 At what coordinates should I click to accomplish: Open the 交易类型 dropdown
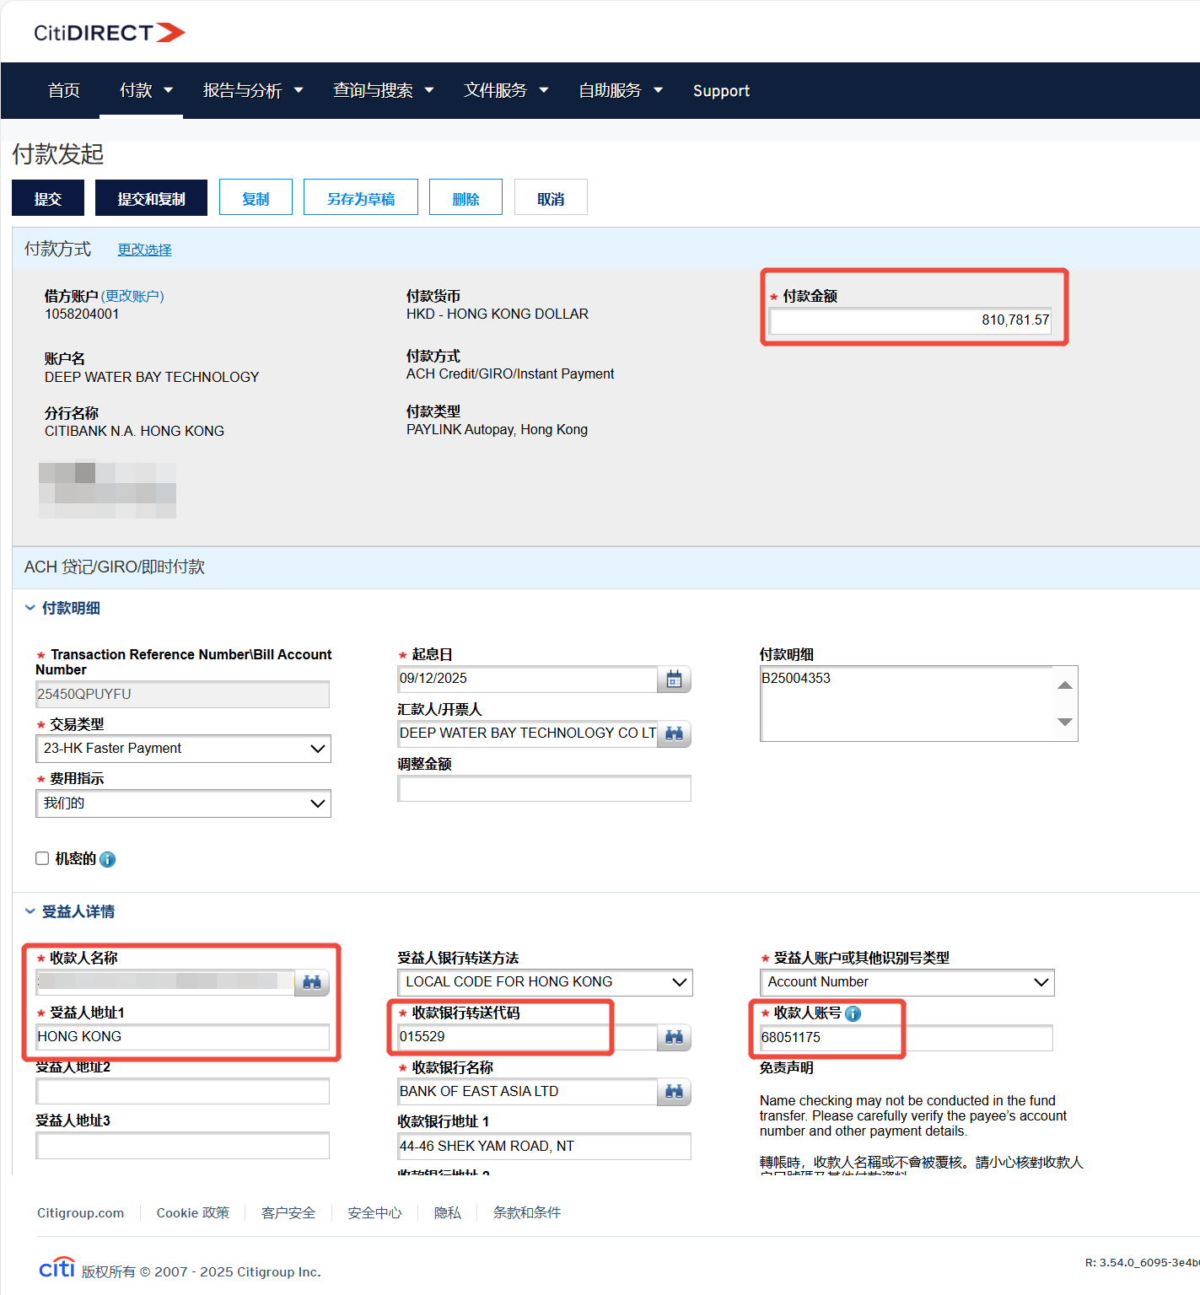tap(183, 749)
